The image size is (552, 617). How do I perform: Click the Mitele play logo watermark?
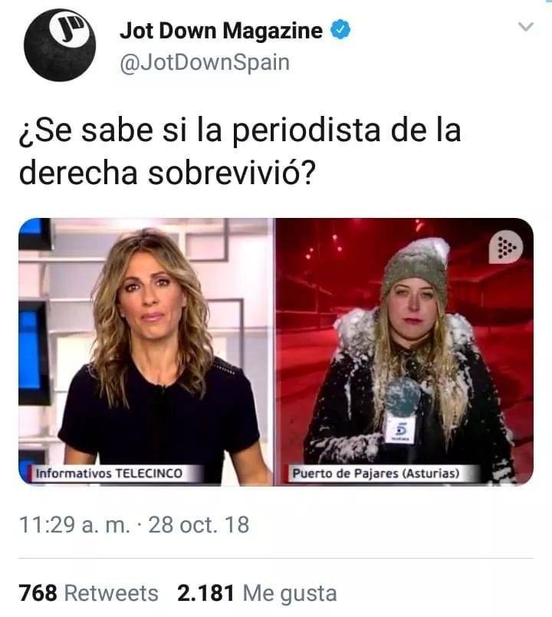point(505,248)
